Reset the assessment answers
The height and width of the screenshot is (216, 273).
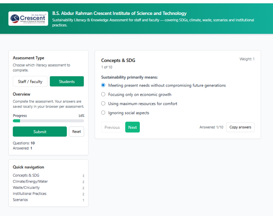click(x=76, y=132)
